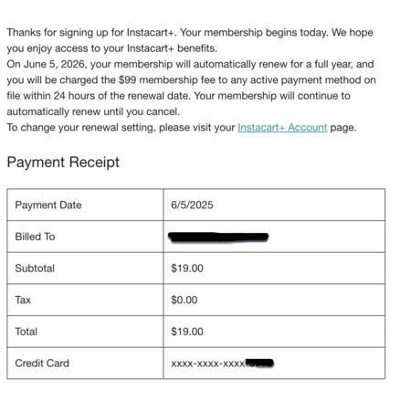Click the masked xxxx-xxxx-xxxx card number

tap(207, 364)
